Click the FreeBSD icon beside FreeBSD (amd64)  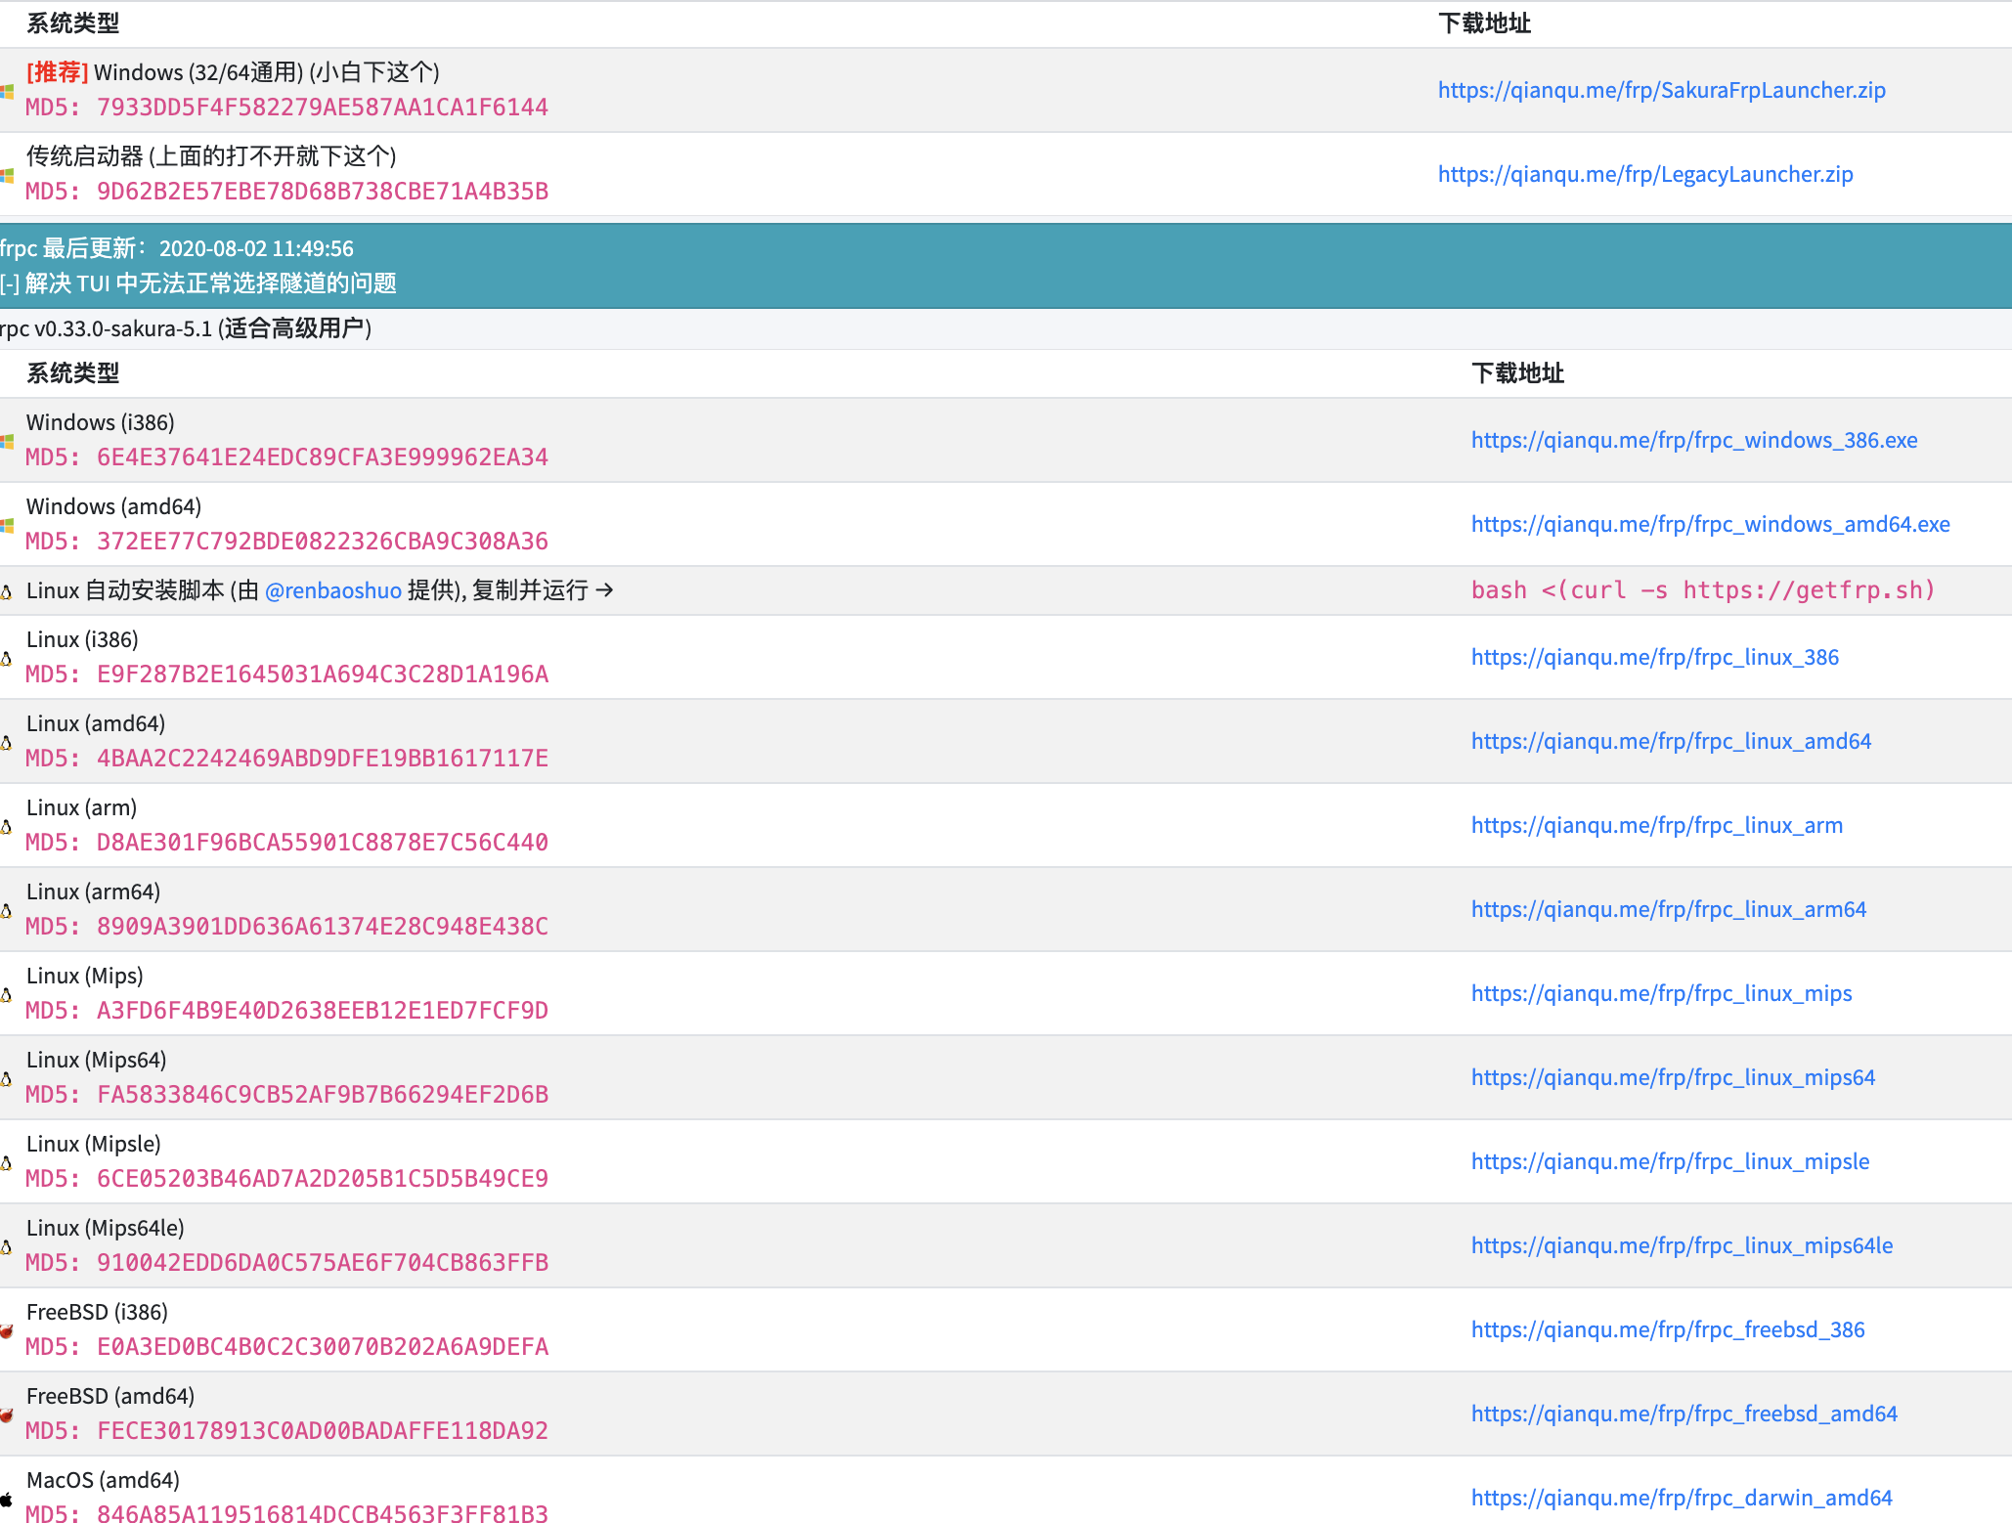[6, 1414]
